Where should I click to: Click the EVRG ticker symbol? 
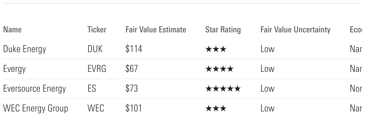coord(97,69)
